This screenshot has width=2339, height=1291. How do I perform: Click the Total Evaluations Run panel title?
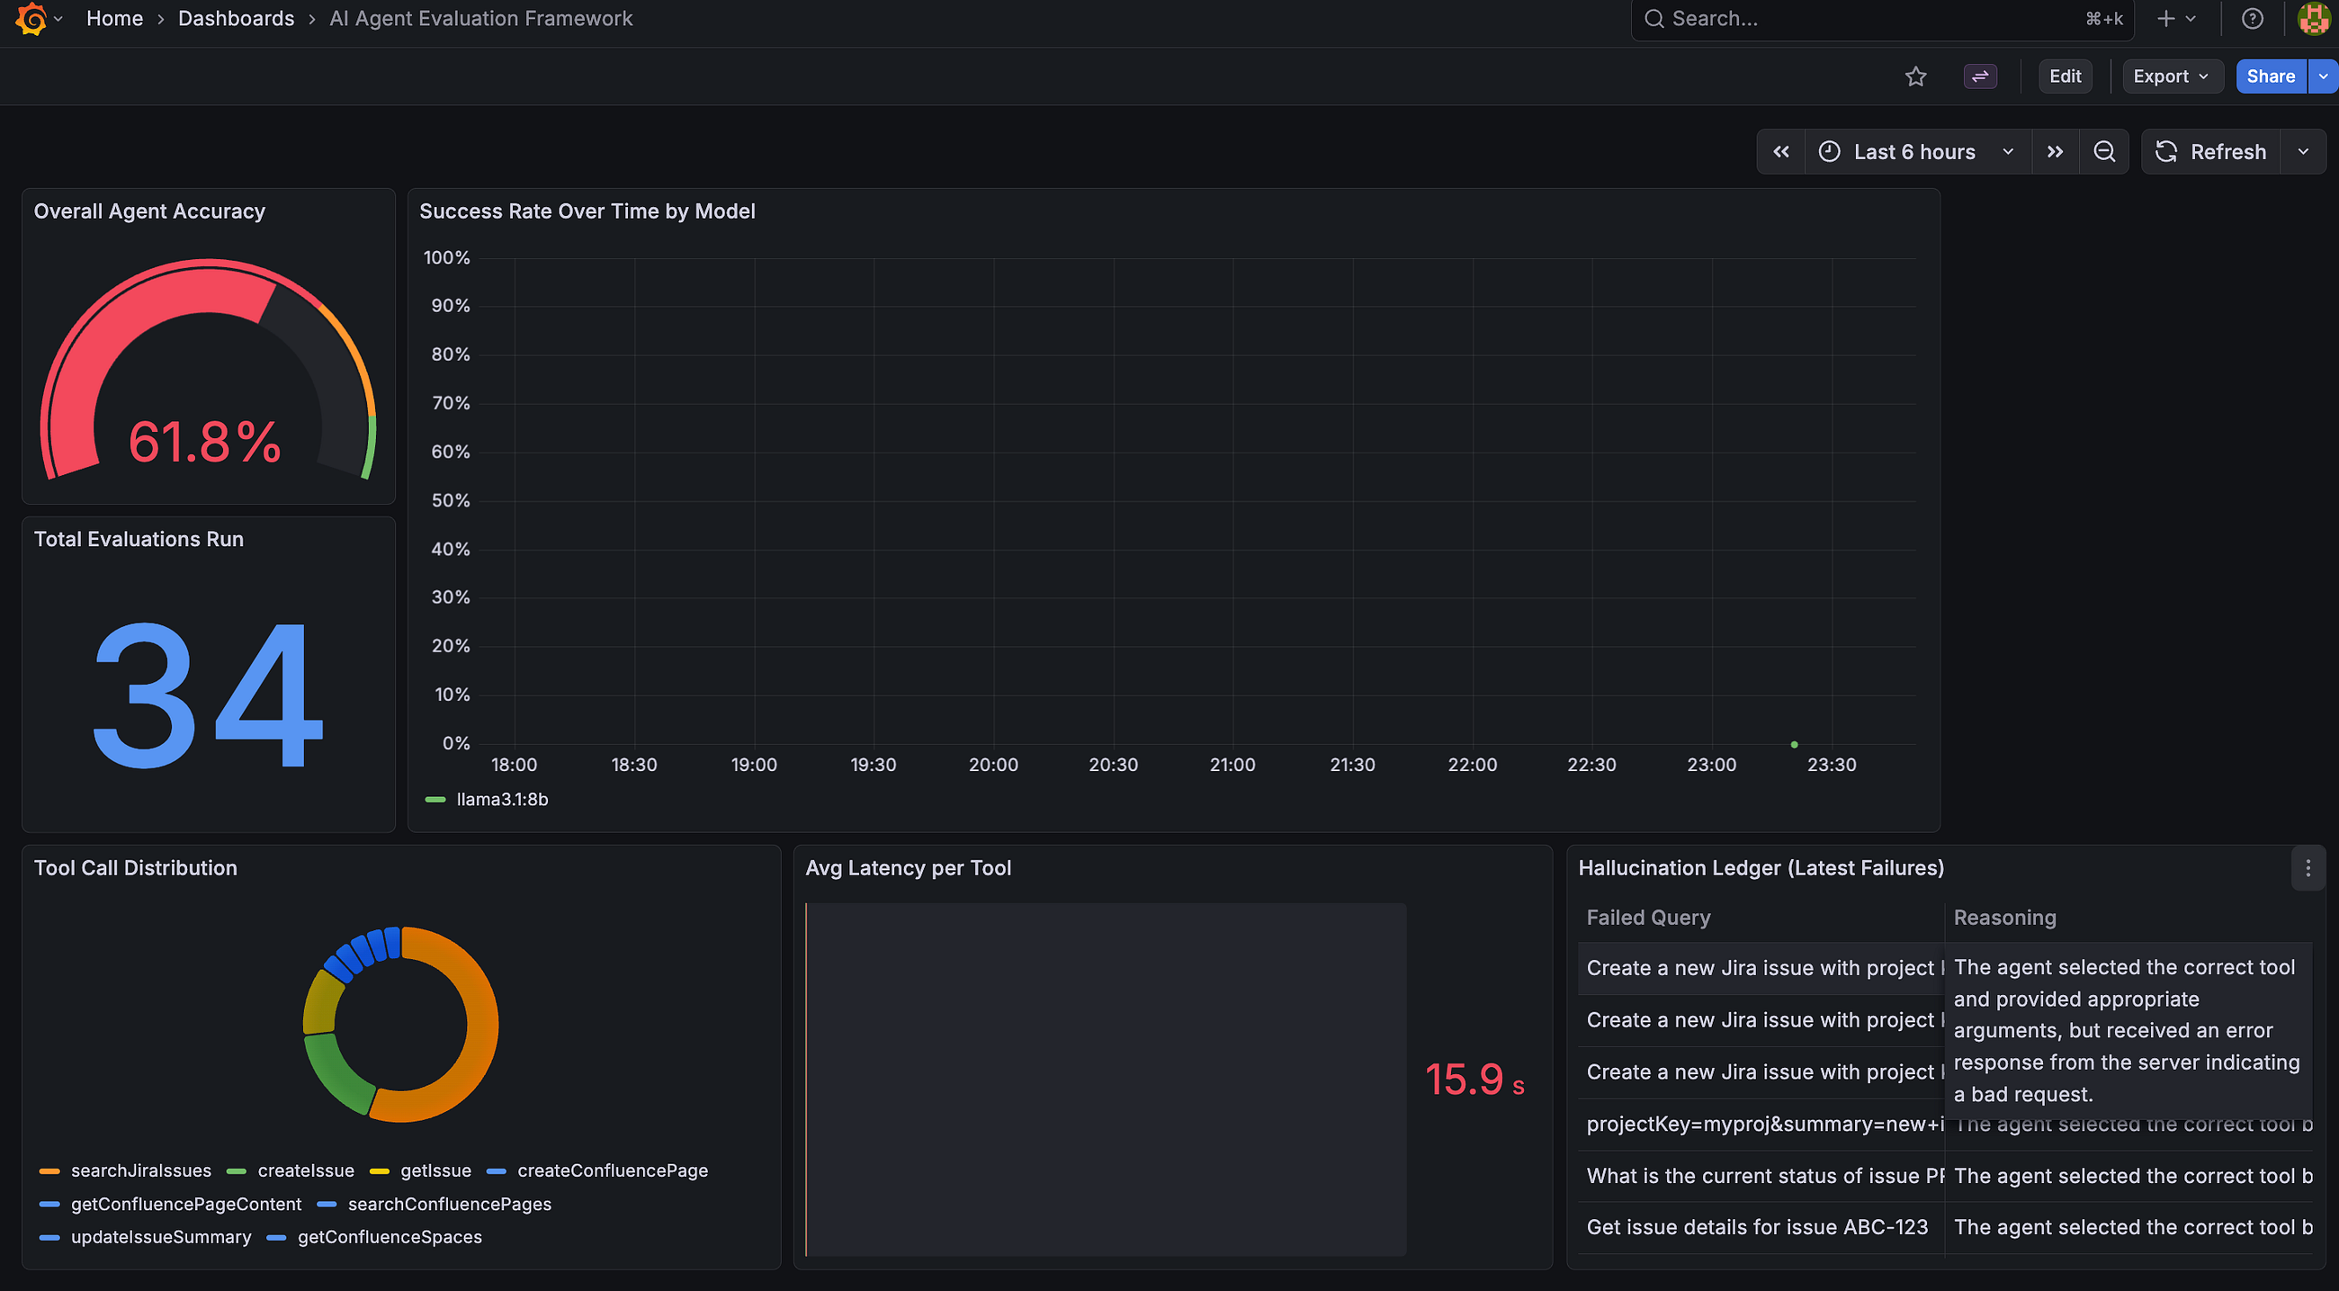point(139,539)
